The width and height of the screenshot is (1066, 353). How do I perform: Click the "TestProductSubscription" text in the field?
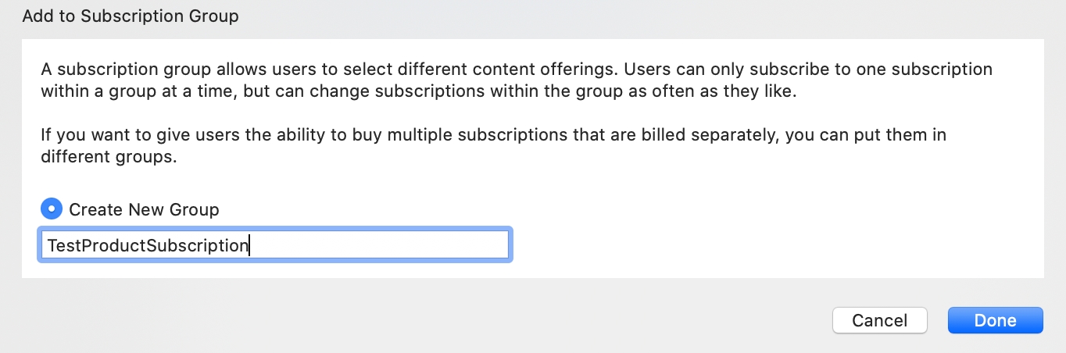(148, 246)
